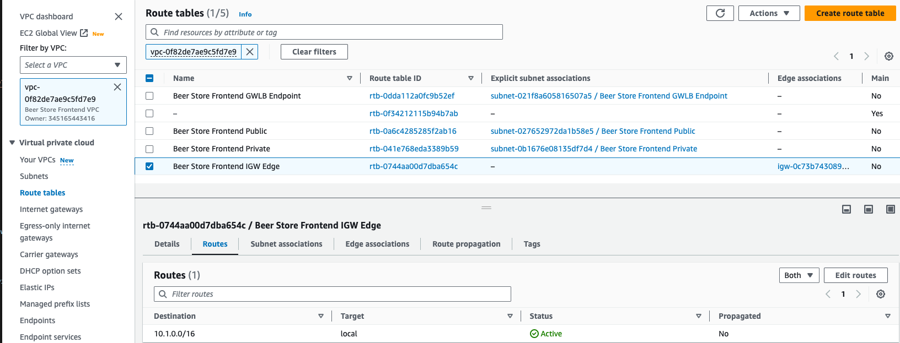The height and width of the screenshot is (343, 900).
Task: Uncheck the Beer Store Frontend IGW Edge row
Action: pyautogui.click(x=149, y=166)
